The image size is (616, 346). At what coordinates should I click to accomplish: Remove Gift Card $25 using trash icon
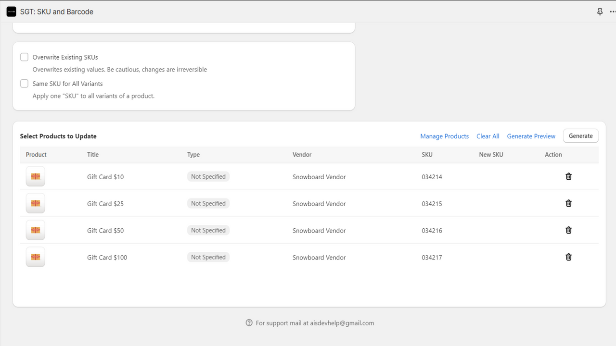(x=568, y=203)
